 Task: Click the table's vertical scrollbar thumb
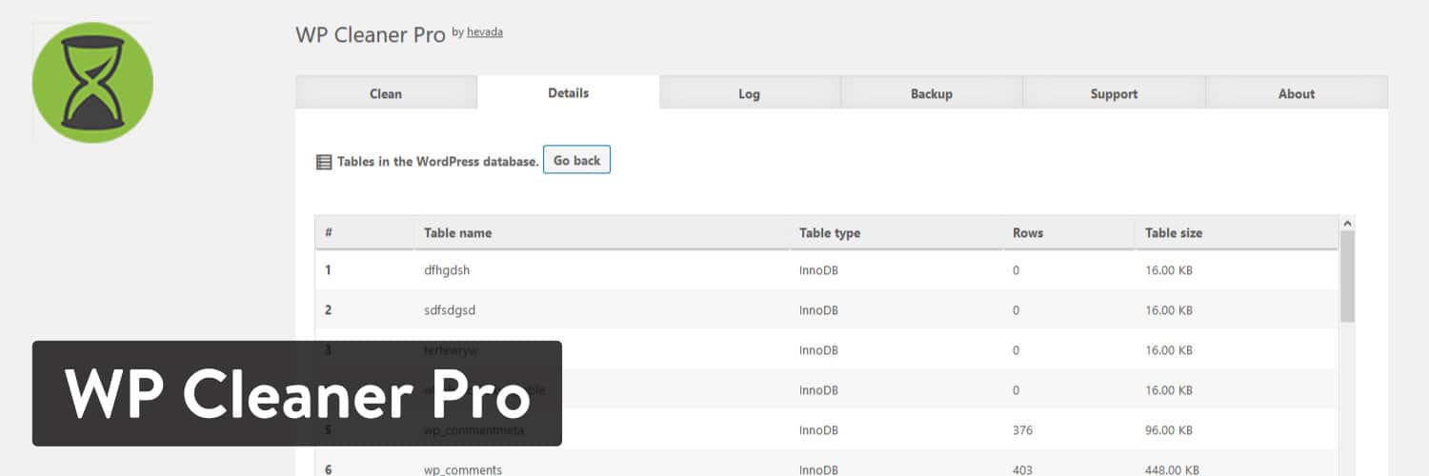[x=1347, y=277]
